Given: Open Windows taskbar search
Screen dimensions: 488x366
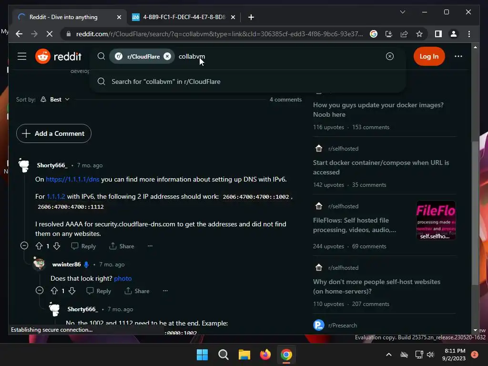Looking at the screenshot, I should [223, 355].
